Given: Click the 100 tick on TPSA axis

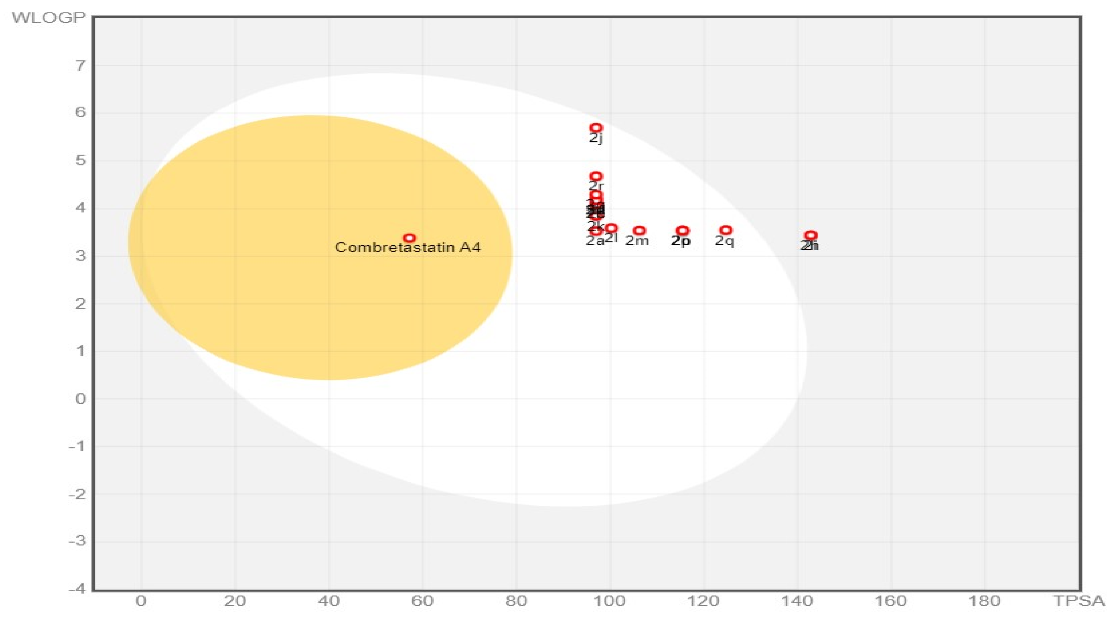Looking at the screenshot, I should tap(610, 601).
